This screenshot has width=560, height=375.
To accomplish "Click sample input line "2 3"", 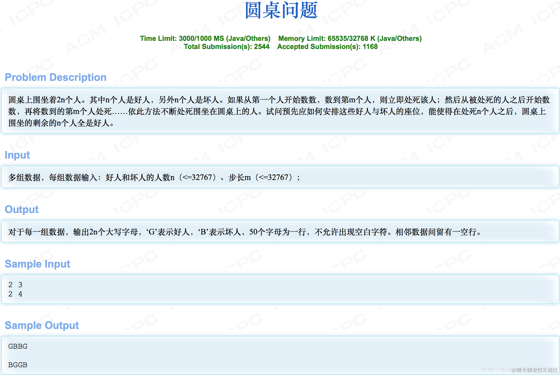I will 15,285.
